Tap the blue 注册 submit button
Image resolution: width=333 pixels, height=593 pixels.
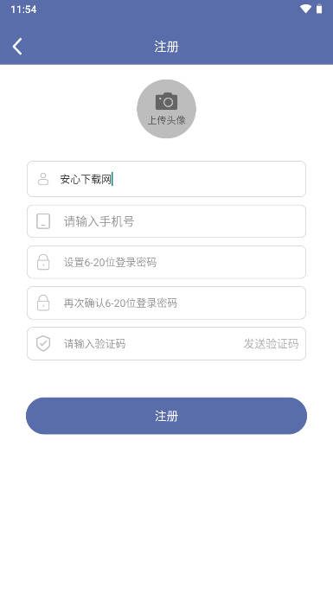[x=166, y=416]
